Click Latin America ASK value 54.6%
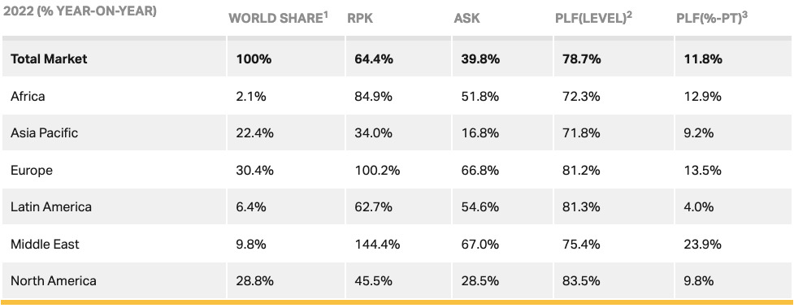Viewport: 794px width, 308px height. click(480, 206)
